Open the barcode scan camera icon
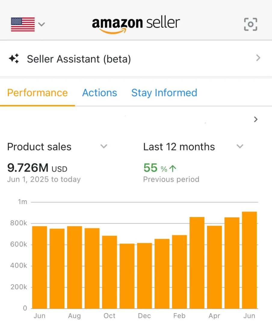272x325 pixels. (251, 24)
